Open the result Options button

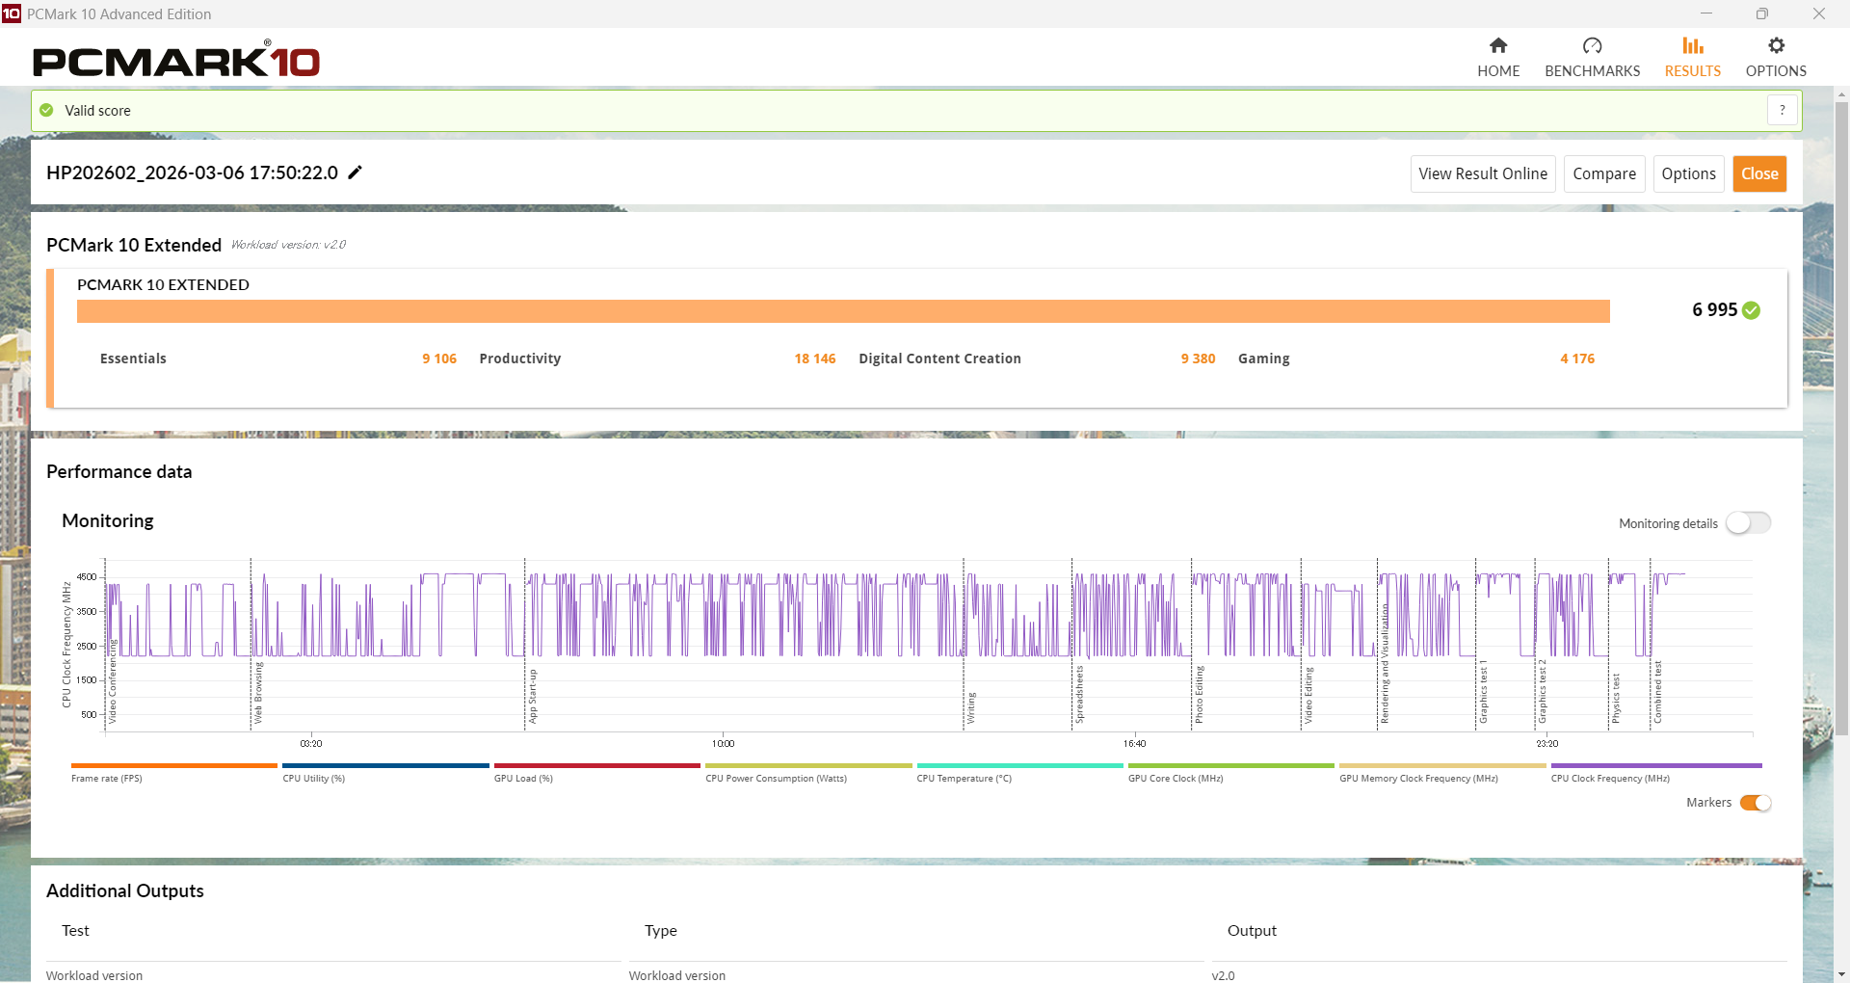[x=1688, y=174]
